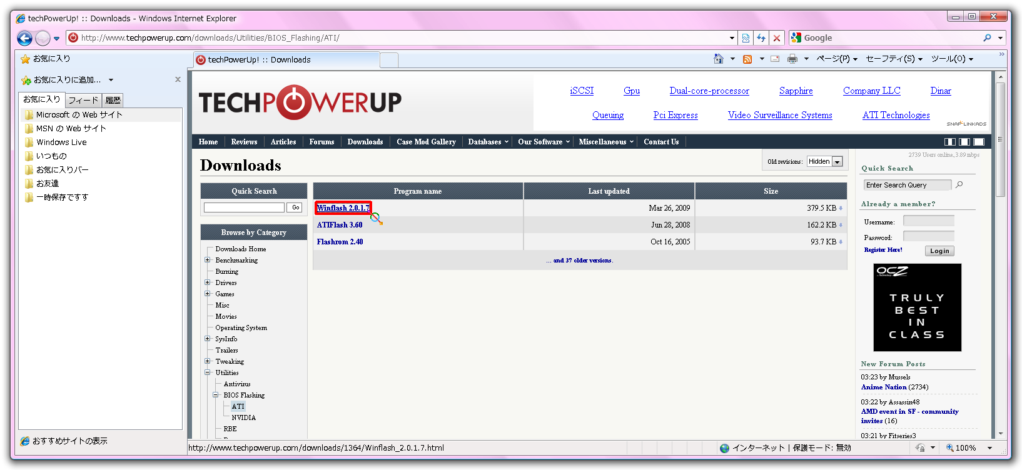Expand the Databases nav dropdown
This screenshot has width=1022, height=470.
tap(488, 142)
